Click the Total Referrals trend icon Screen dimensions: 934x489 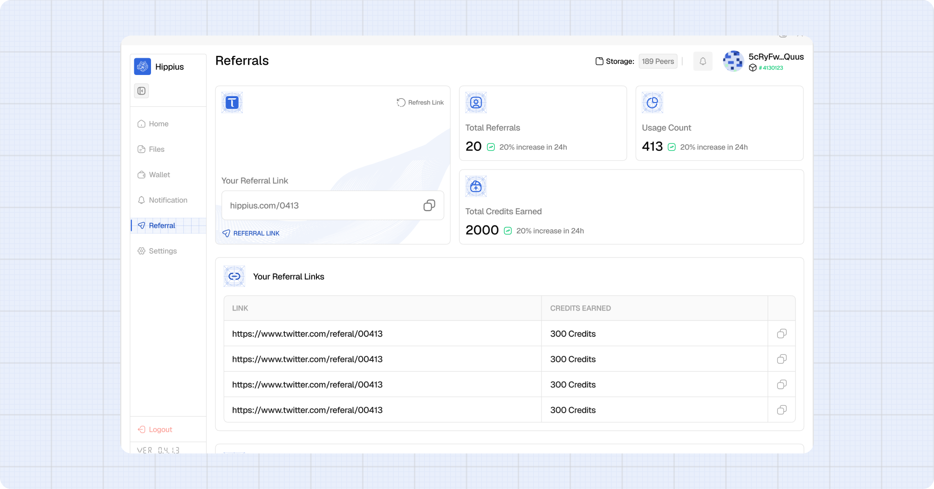click(491, 147)
